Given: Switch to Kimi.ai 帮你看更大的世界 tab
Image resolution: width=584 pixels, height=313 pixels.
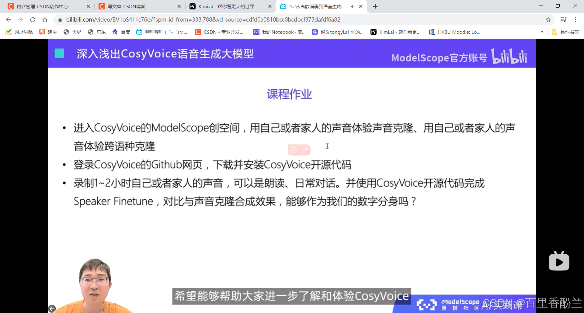Looking at the screenshot, I should click(230, 6).
